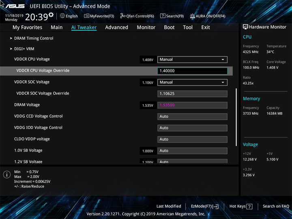Click the ASUS logo

[15, 6]
